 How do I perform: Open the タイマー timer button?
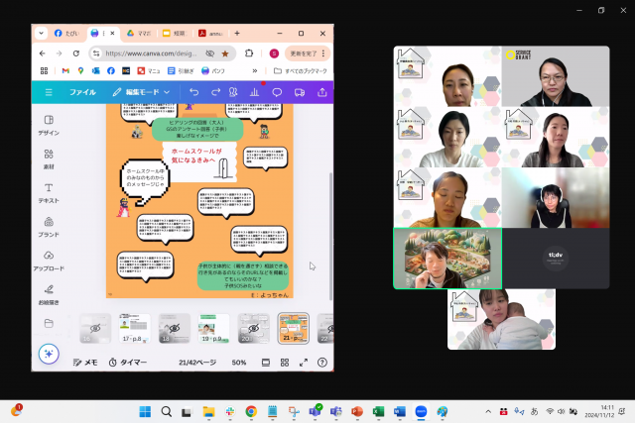pyautogui.click(x=128, y=363)
